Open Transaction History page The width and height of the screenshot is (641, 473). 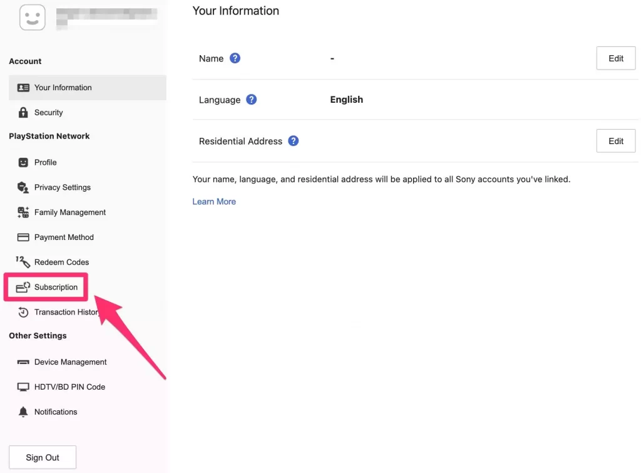point(66,312)
